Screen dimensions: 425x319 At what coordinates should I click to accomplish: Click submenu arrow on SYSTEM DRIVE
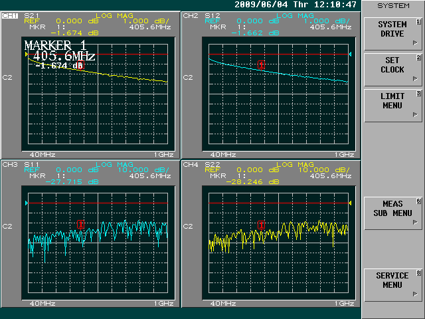(415, 43)
